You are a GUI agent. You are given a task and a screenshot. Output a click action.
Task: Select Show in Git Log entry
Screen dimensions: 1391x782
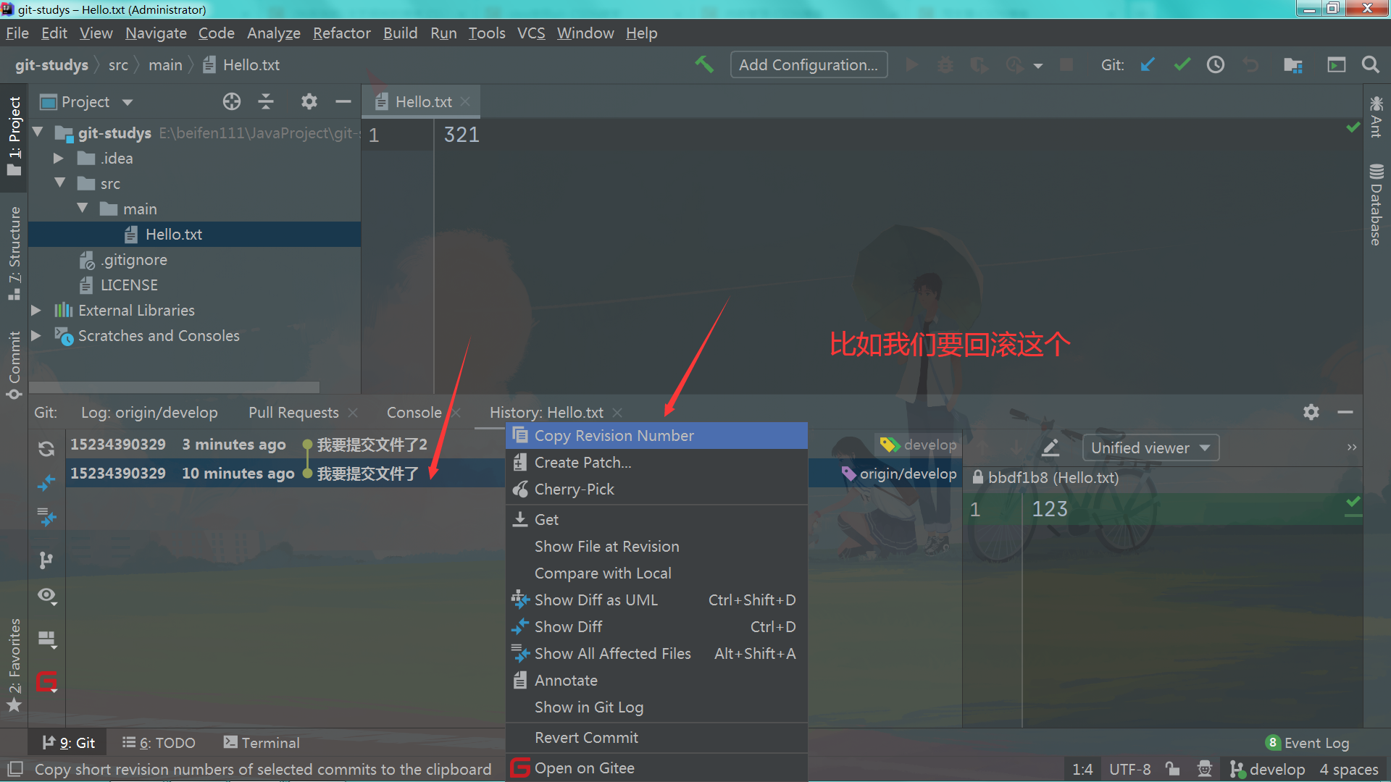click(x=656, y=707)
